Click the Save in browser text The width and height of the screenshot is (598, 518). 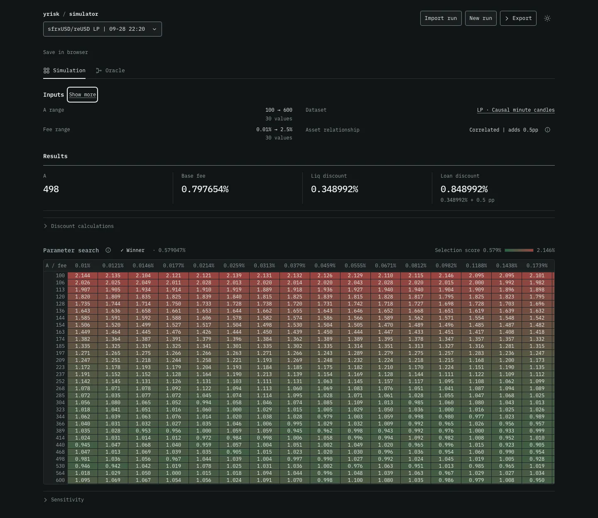[x=66, y=52]
